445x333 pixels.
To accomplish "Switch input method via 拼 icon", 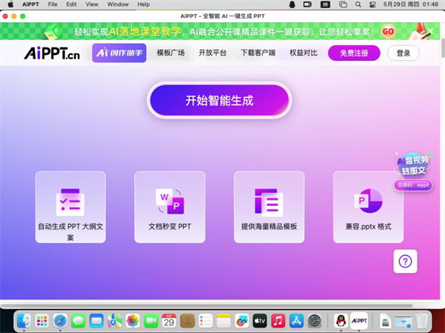I will click(x=326, y=4).
